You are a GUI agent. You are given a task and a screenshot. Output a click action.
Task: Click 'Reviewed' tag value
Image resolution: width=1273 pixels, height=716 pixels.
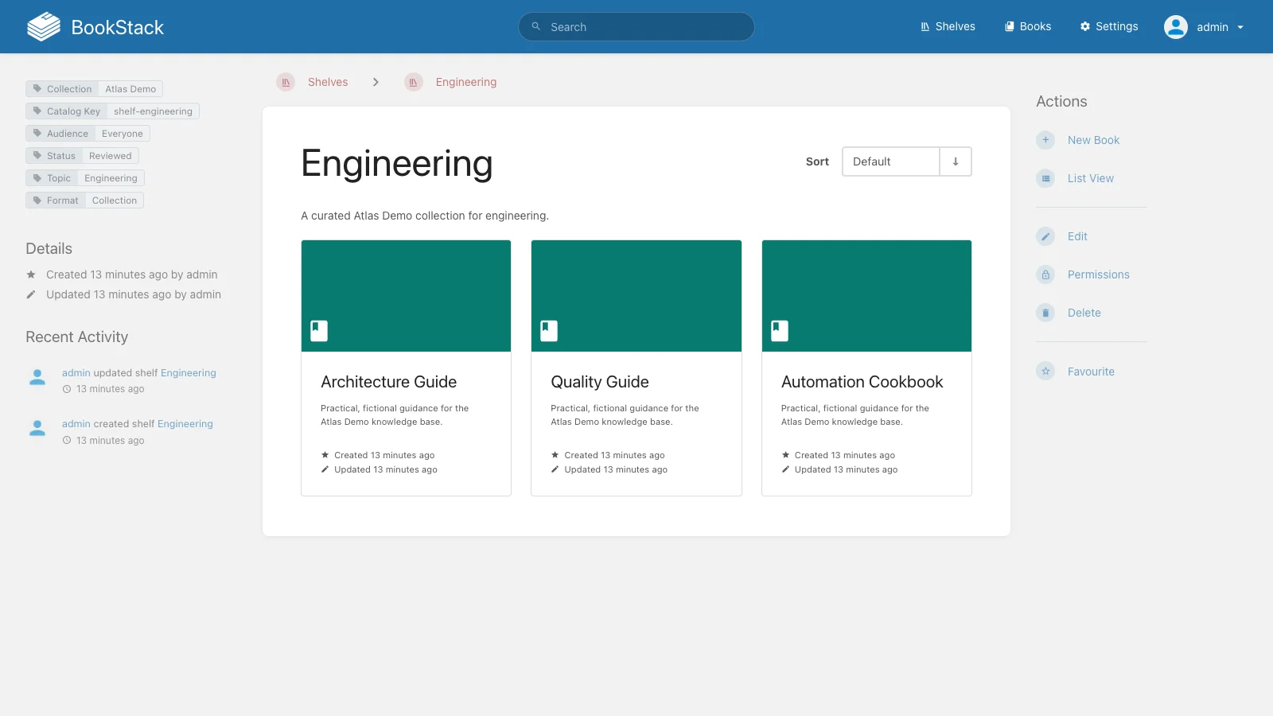coord(111,156)
